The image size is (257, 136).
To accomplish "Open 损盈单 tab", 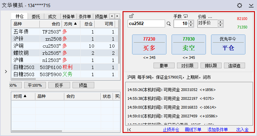I will click(x=101, y=17).
